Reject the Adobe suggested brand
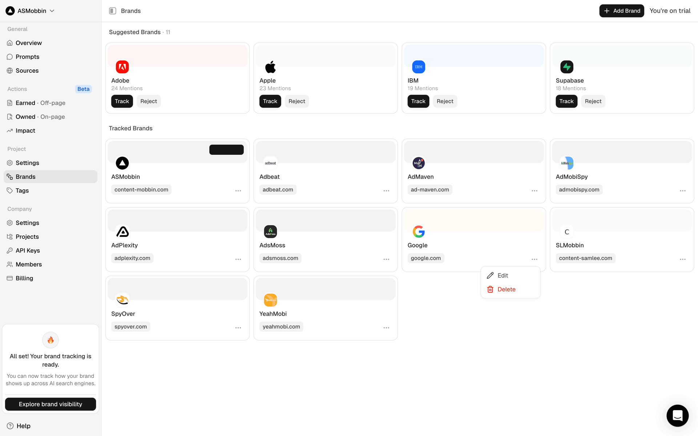 pyautogui.click(x=149, y=101)
